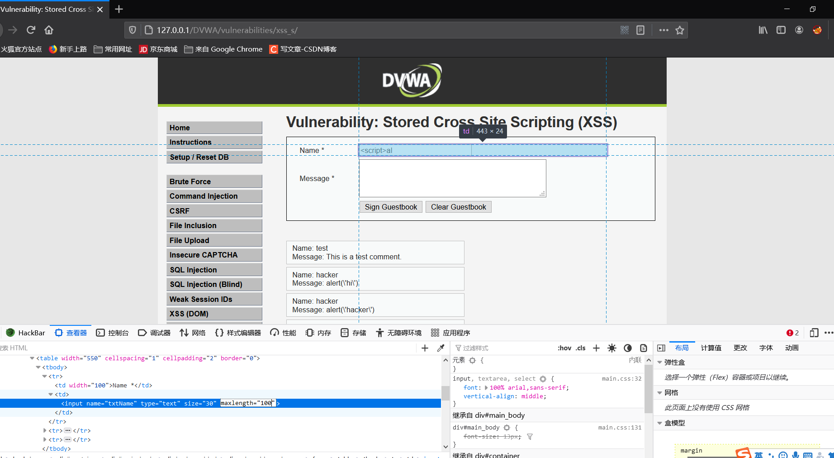
Task: Expand the font shorthand property arrow
Action: tap(486, 387)
